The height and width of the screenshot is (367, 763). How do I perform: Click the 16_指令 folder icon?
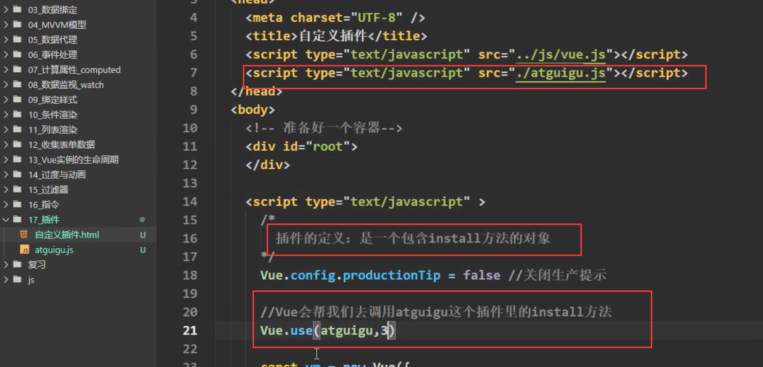(x=17, y=205)
